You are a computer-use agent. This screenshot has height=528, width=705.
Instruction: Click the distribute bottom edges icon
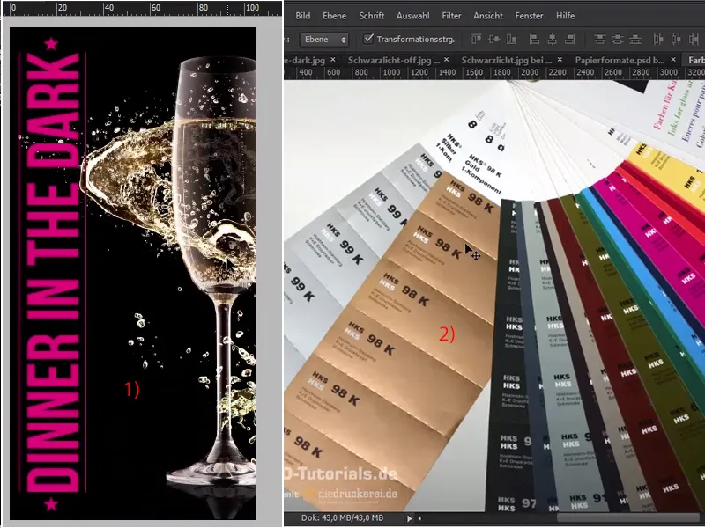634,39
